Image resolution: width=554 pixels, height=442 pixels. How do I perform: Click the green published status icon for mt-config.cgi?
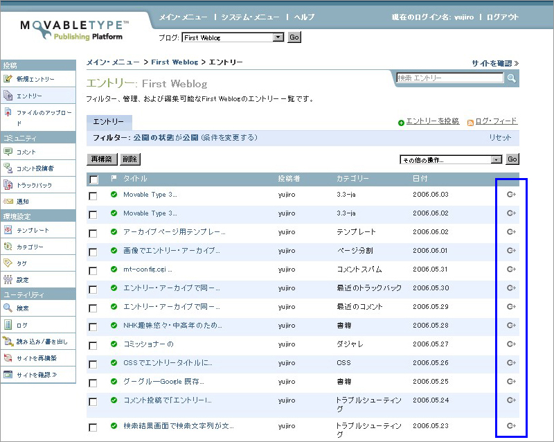pyautogui.click(x=114, y=269)
